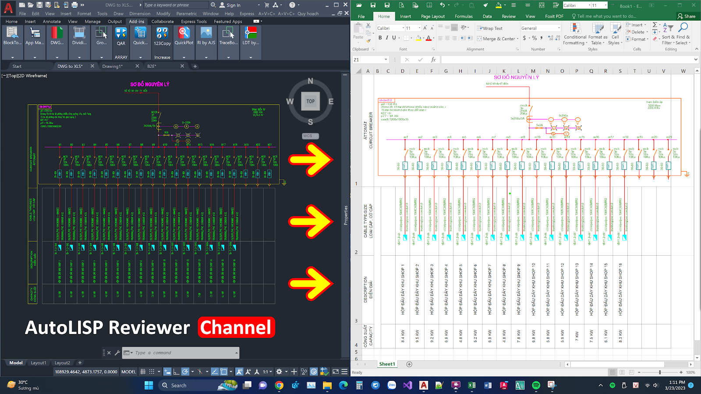
Task: Toggle ortho mode in AutoCAD status bar
Action: click(x=176, y=372)
